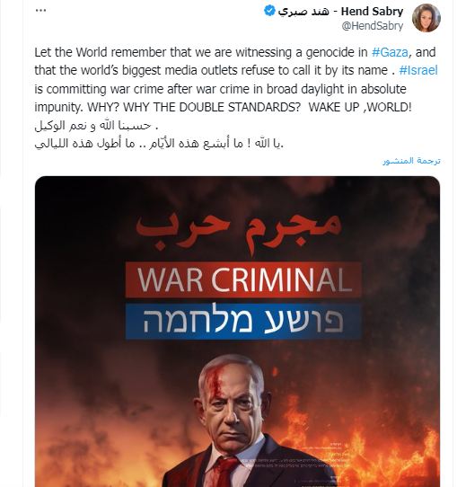Click the Hend Sabry display name
The width and height of the screenshot is (457, 487).
(372, 12)
